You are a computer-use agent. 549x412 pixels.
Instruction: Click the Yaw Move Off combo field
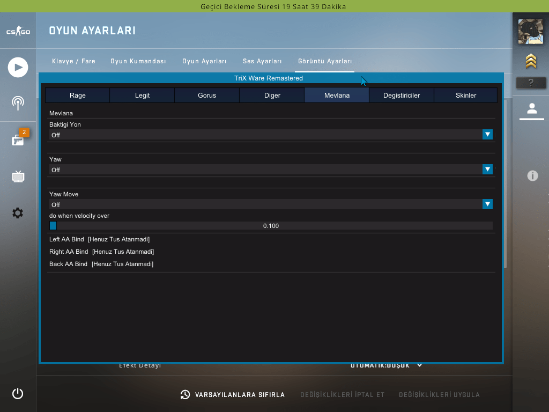pos(271,204)
